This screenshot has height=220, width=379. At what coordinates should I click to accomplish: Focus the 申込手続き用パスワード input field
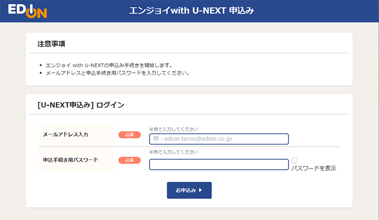pos(219,164)
